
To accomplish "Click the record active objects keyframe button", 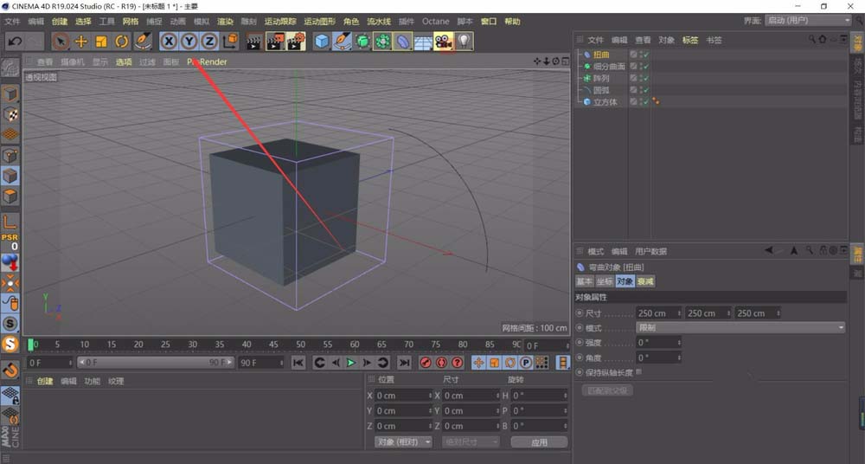I will (426, 363).
